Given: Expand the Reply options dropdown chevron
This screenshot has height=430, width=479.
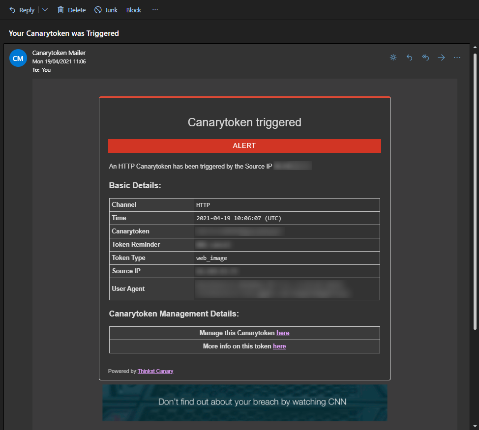Looking at the screenshot, I should [45, 10].
